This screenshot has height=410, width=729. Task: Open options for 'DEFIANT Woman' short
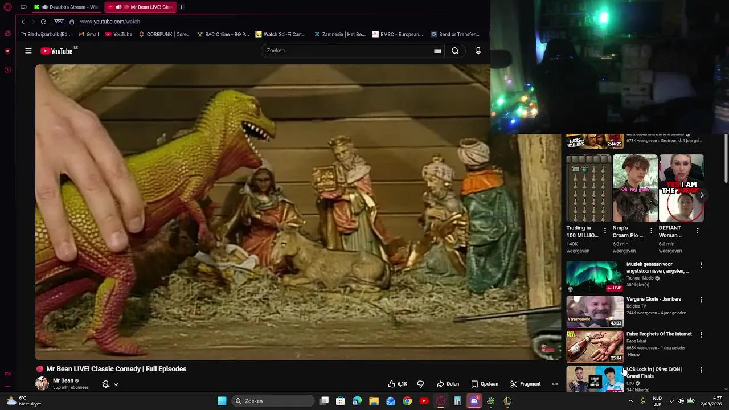click(698, 231)
